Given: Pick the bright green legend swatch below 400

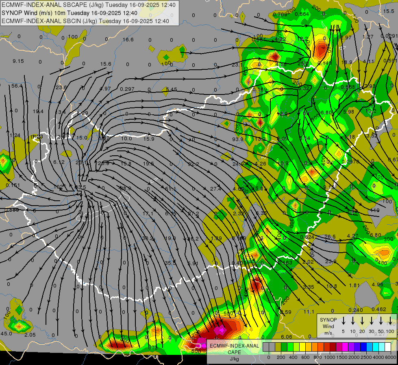Looking at the screenshot, I should (x=290, y=347).
